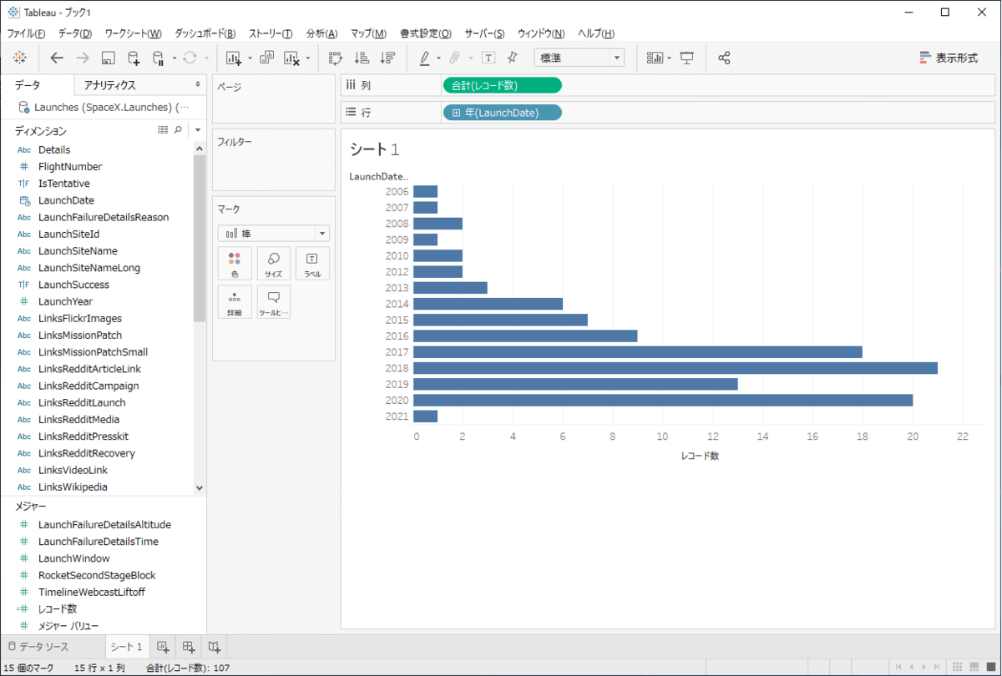This screenshot has height=676, width=1002.
Task: Toggle mark labels with the T icon
Action: (x=488, y=58)
